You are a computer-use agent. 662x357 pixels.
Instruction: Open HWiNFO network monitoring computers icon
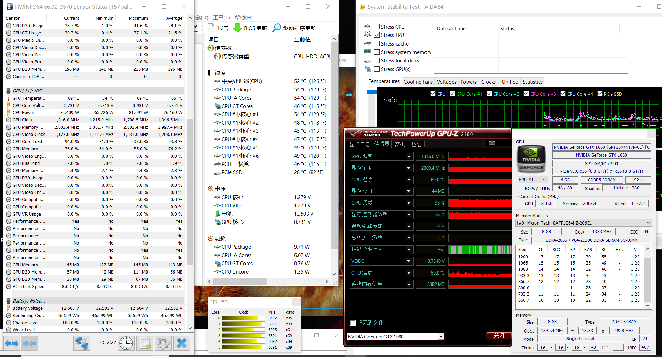(82, 343)
